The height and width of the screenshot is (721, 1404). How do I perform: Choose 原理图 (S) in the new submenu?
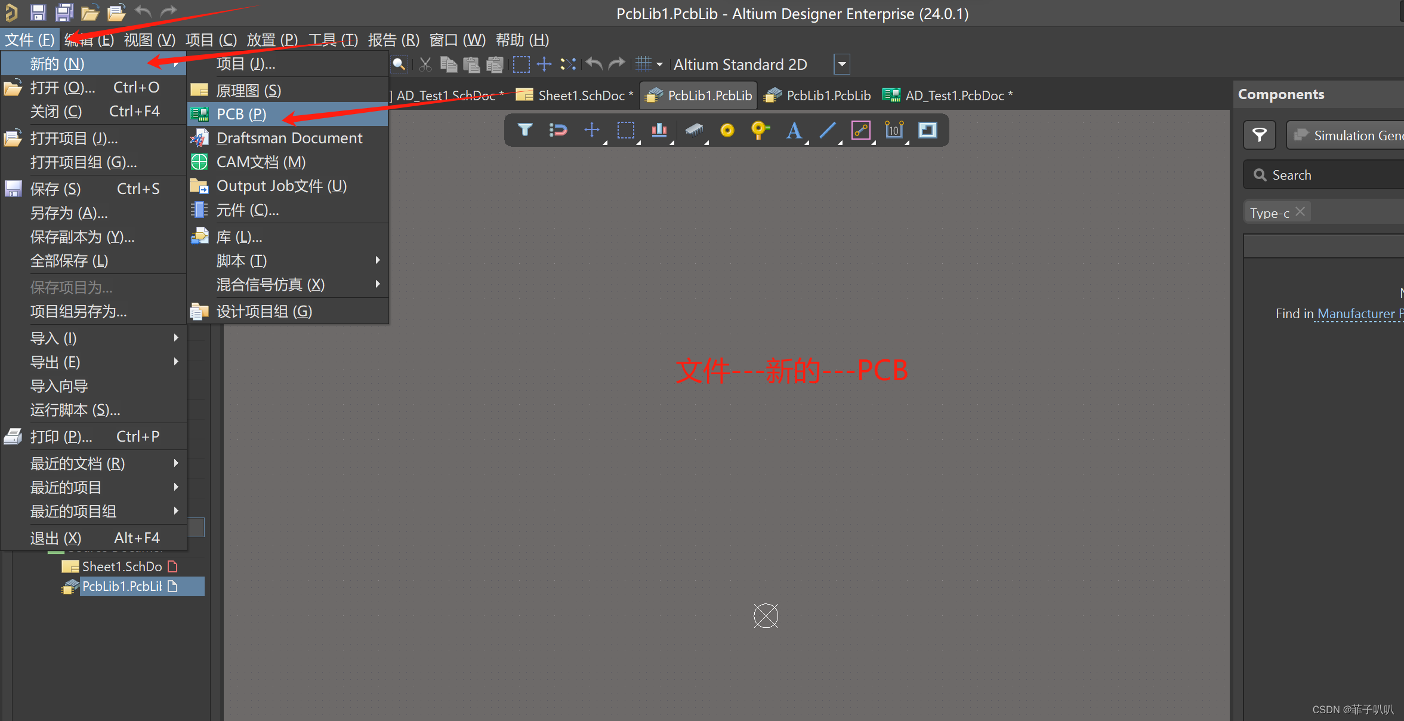[248, 90]
